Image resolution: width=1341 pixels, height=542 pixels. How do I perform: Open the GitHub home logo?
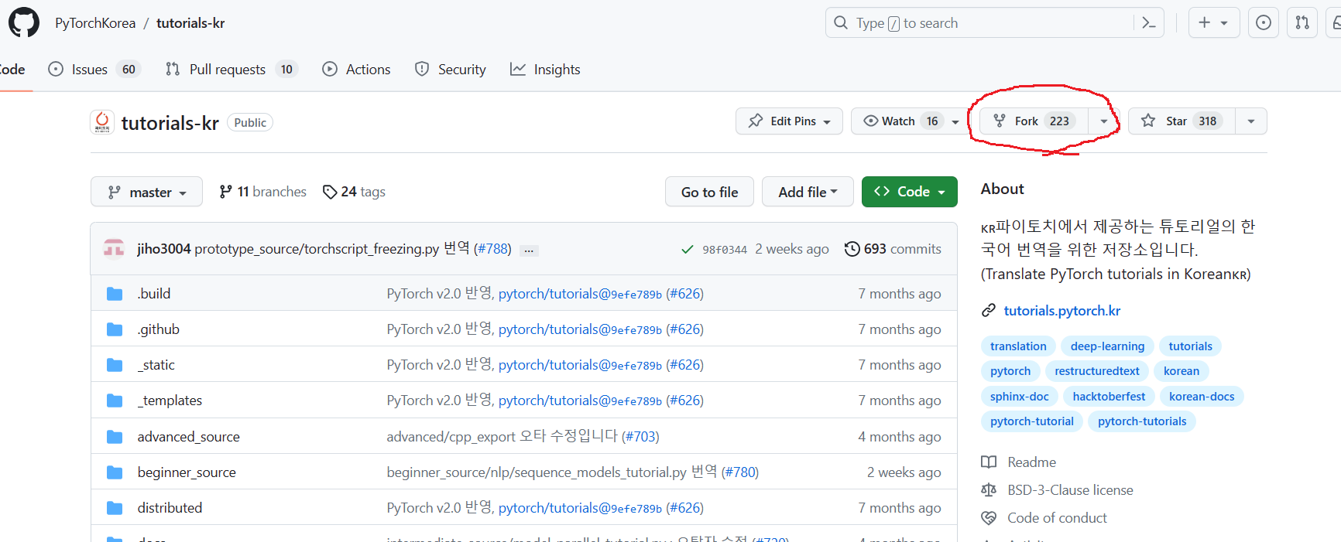24,23
